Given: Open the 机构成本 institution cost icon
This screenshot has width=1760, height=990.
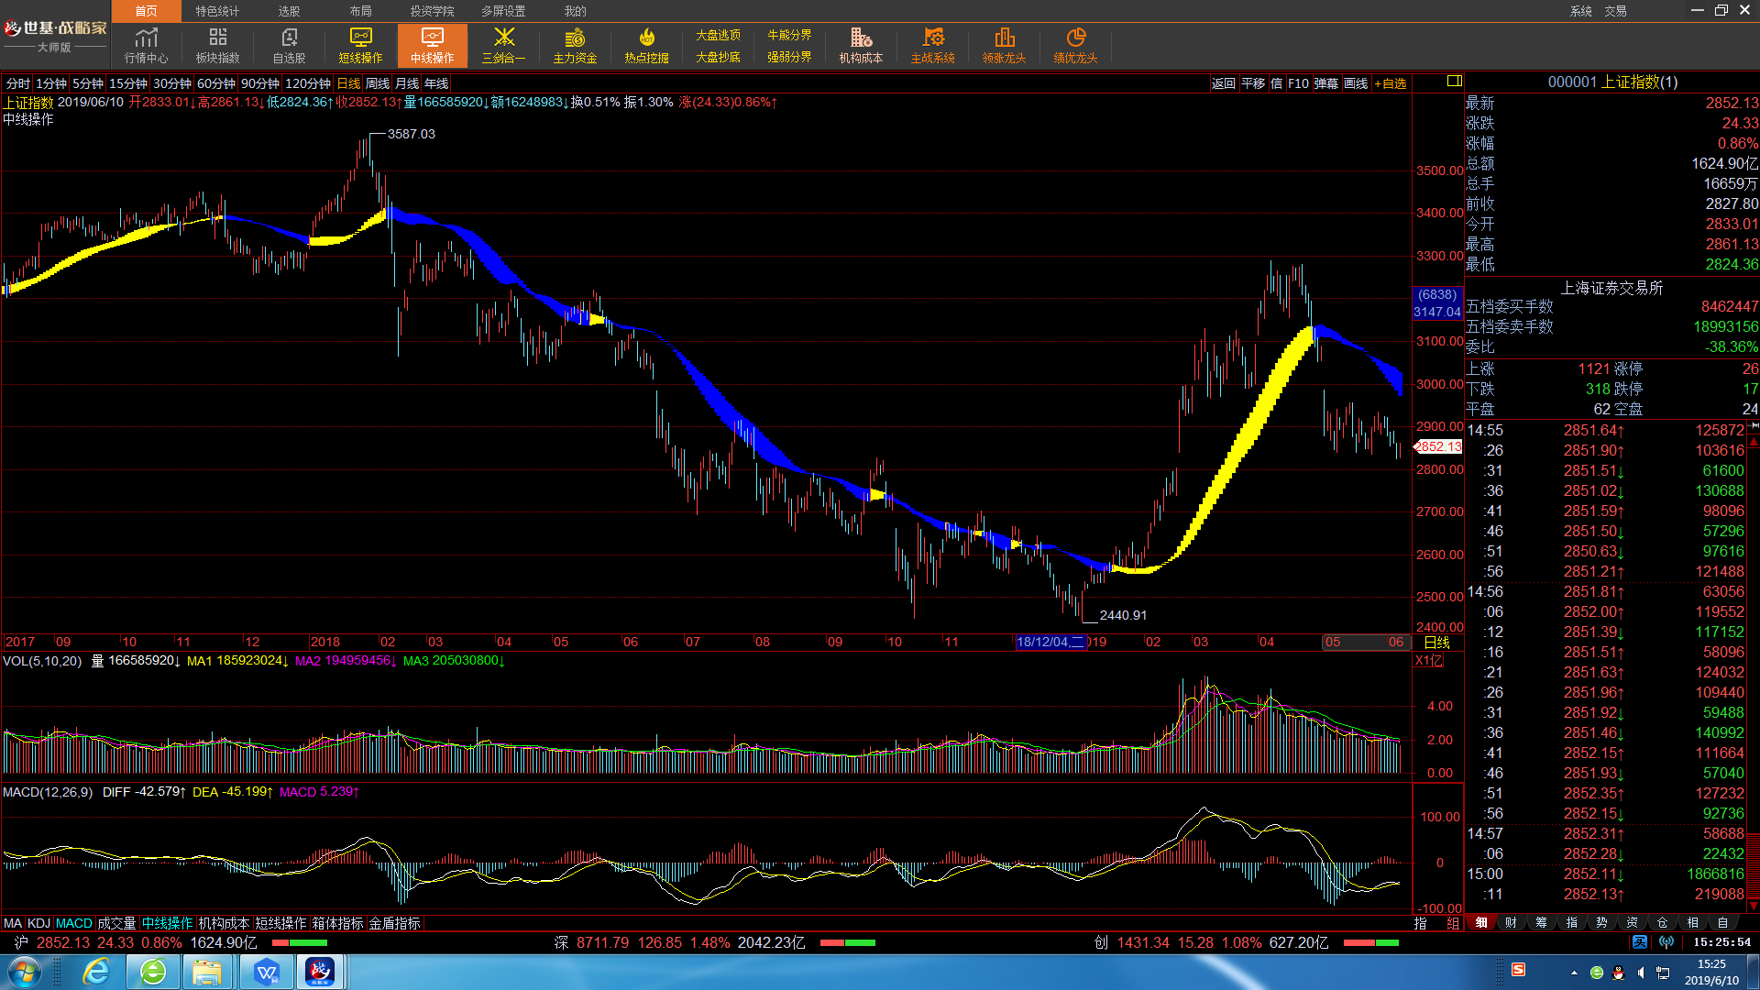Looking at the screenshot, I should [862, 46].
